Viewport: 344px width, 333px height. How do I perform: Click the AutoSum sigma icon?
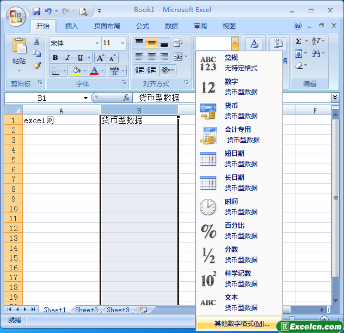click(x=298, y=41)
